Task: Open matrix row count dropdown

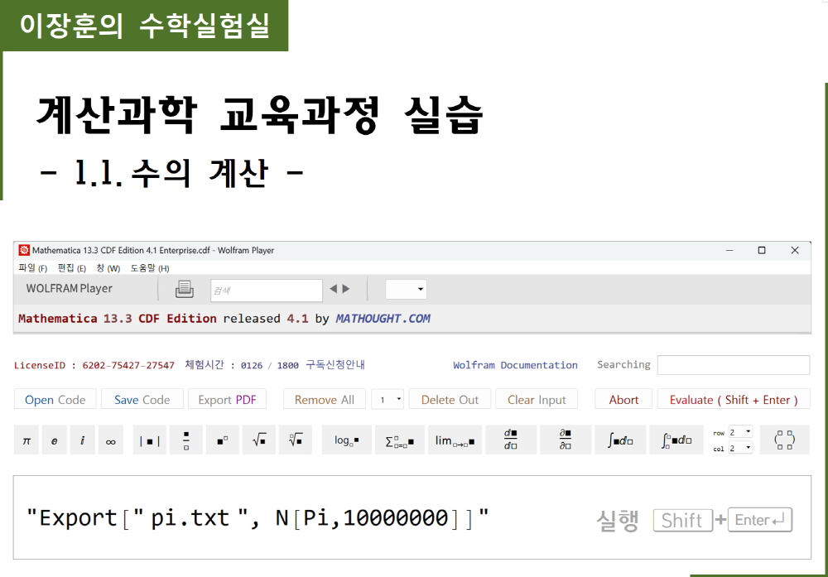Action: [740, 432]
